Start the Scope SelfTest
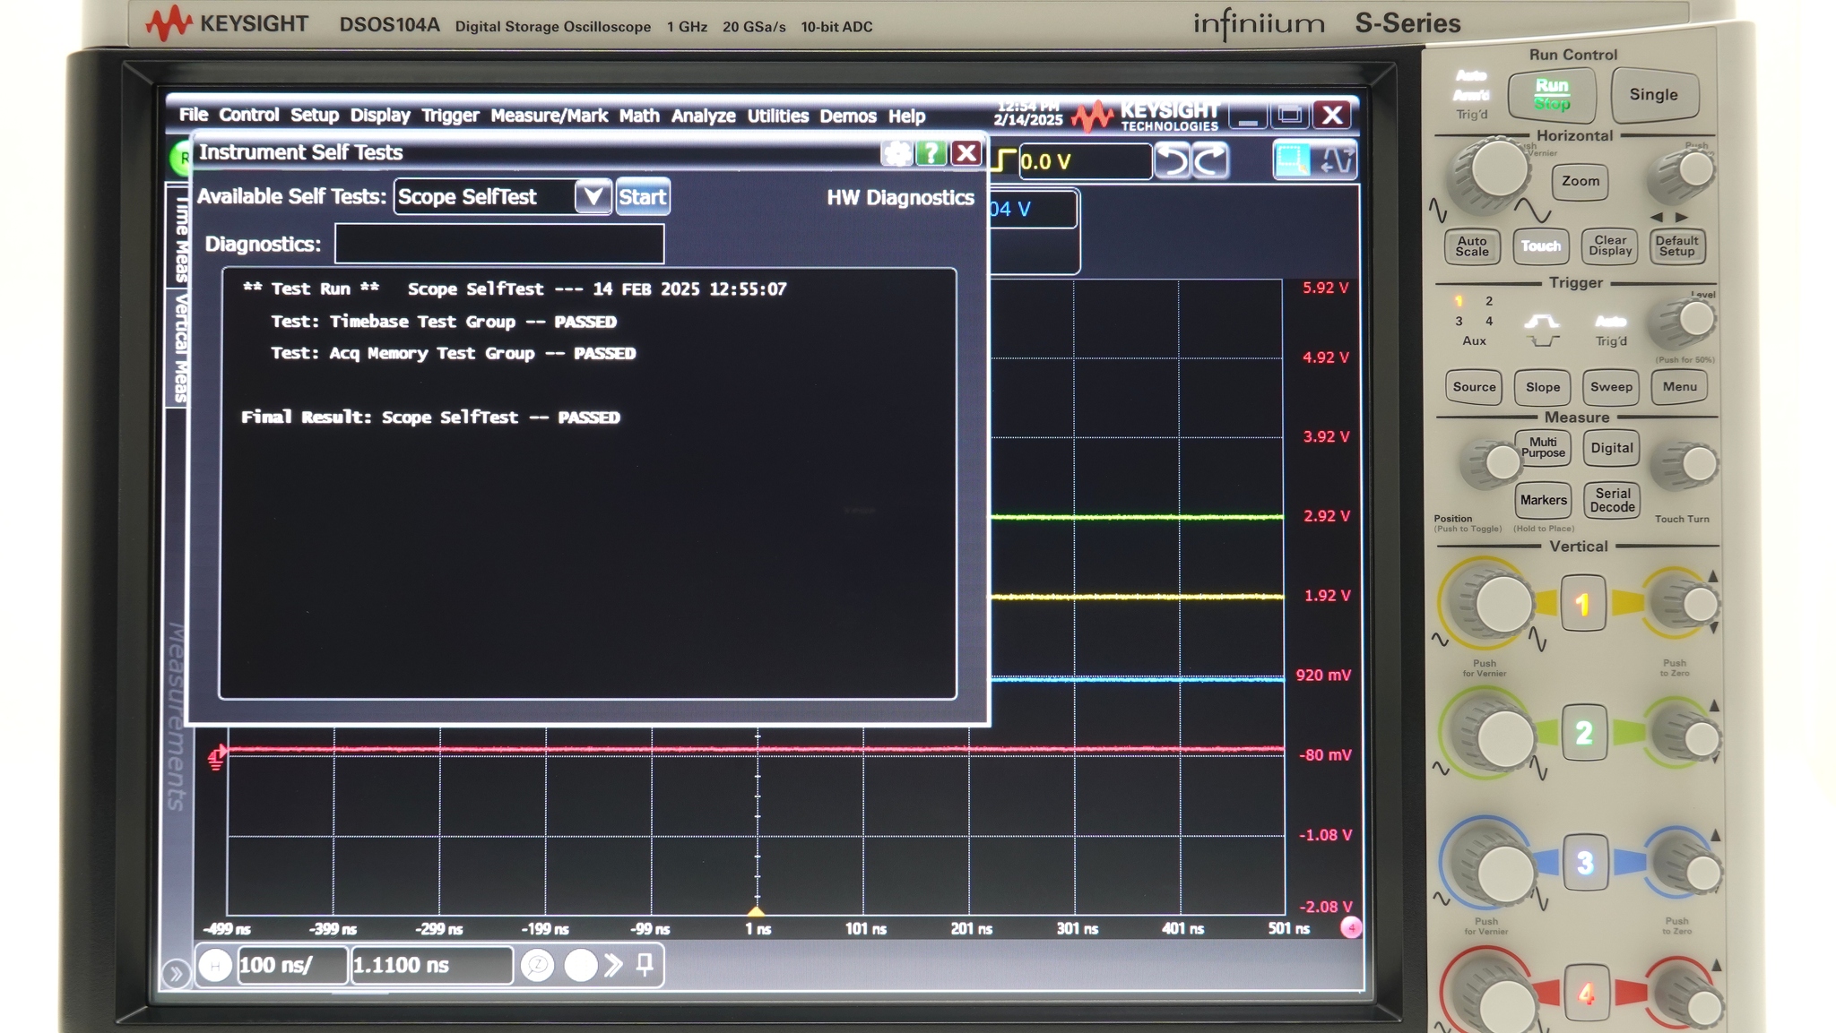Image resolution: width=1836 pixels, height=1033 pixels. tap(642, 196)
